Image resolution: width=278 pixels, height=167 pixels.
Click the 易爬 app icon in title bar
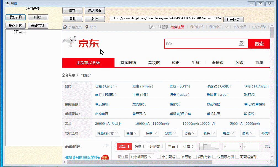[x=7, y=4]
